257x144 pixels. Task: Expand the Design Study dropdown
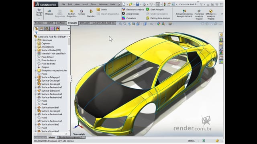tap(39, 18)
